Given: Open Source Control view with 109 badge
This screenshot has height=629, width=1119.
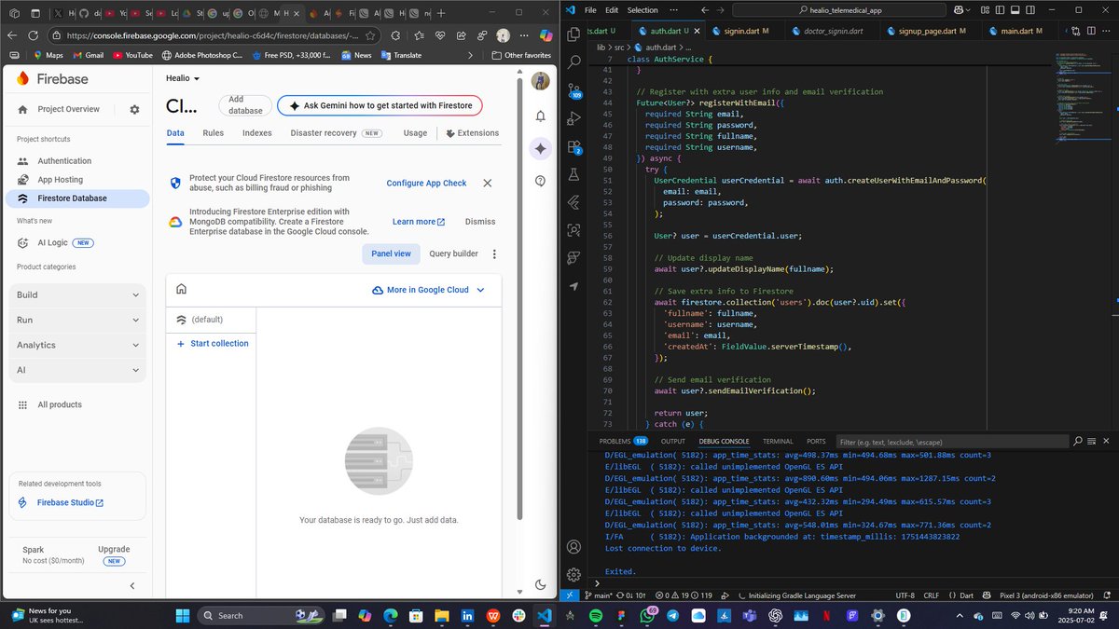Looking at the screenshot, I should pos(573,89).
